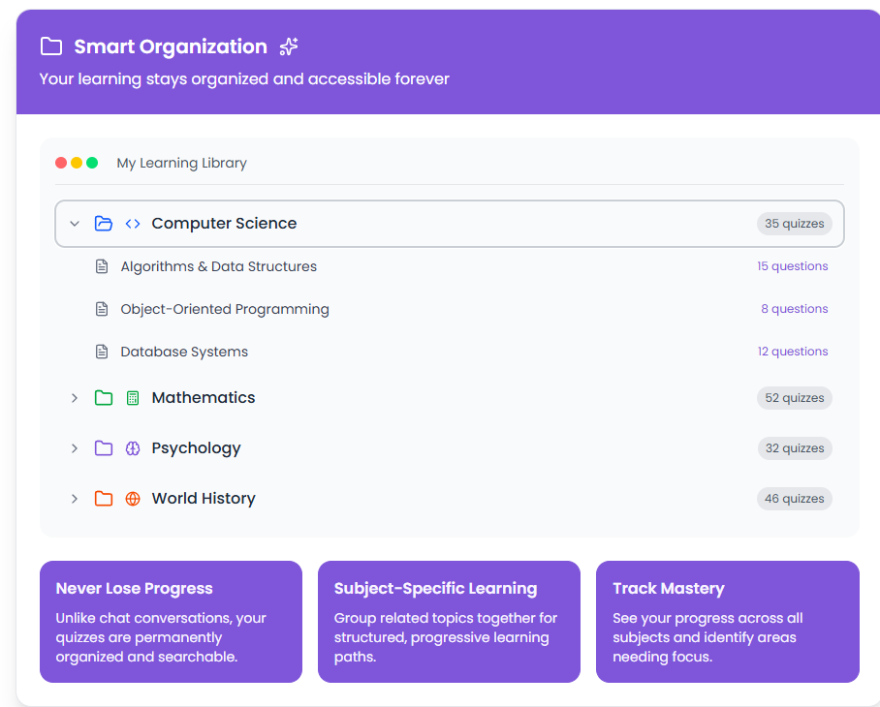880x707 pixels.
Task: Click the calculator icon beside Mathematics
Action: tap(133, 398)
